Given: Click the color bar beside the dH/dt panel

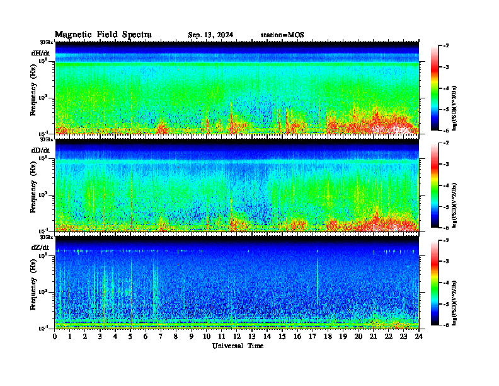Looking at the screenshot, I should point(435,88).
